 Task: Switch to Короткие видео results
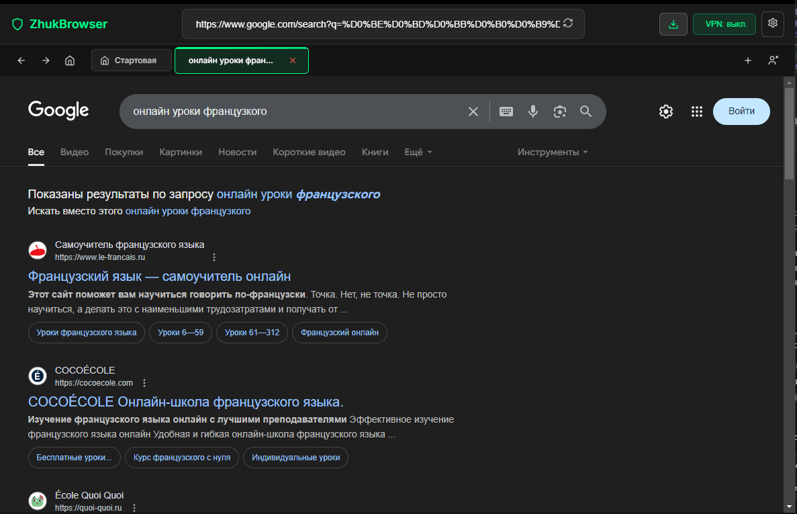pyautogui.click(x=309, y=152)
